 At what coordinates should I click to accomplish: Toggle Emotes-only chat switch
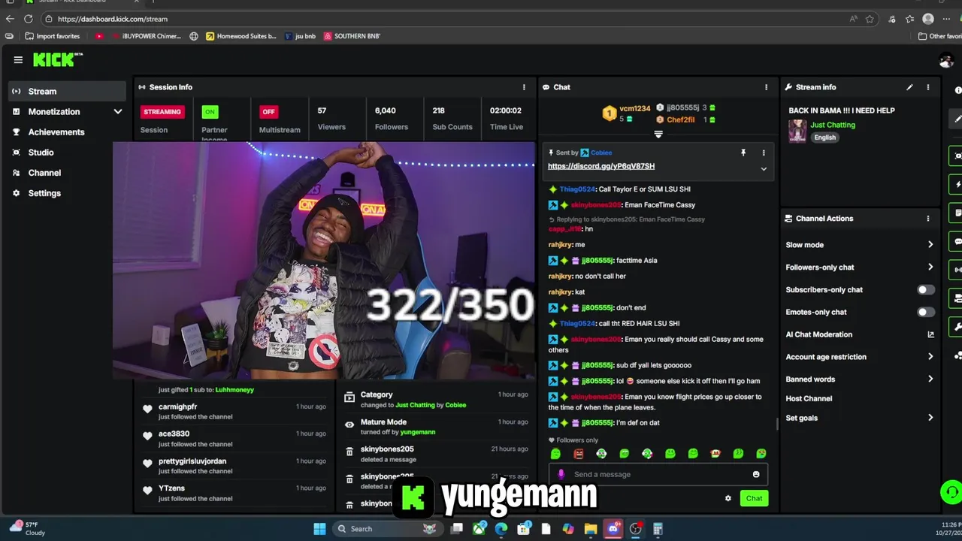click(925, 313)
